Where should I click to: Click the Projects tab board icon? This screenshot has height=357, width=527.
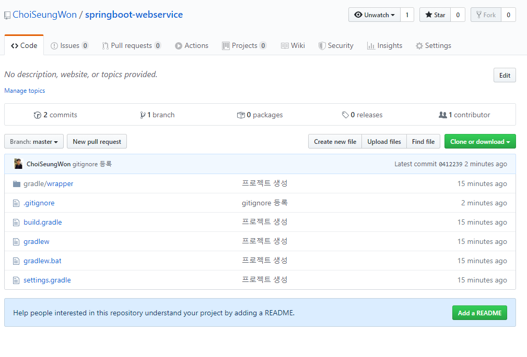226,46
